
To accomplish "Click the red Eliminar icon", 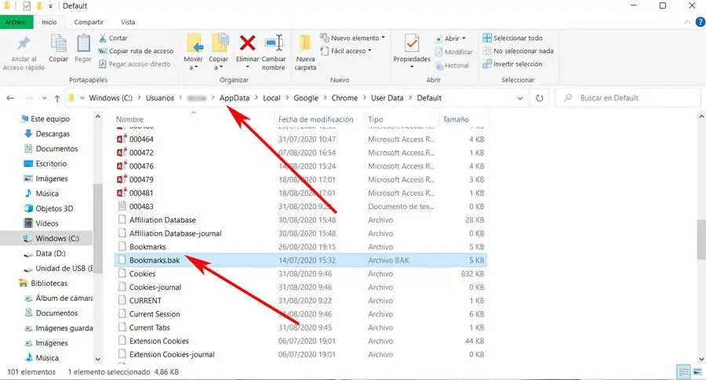I will 247,44.
